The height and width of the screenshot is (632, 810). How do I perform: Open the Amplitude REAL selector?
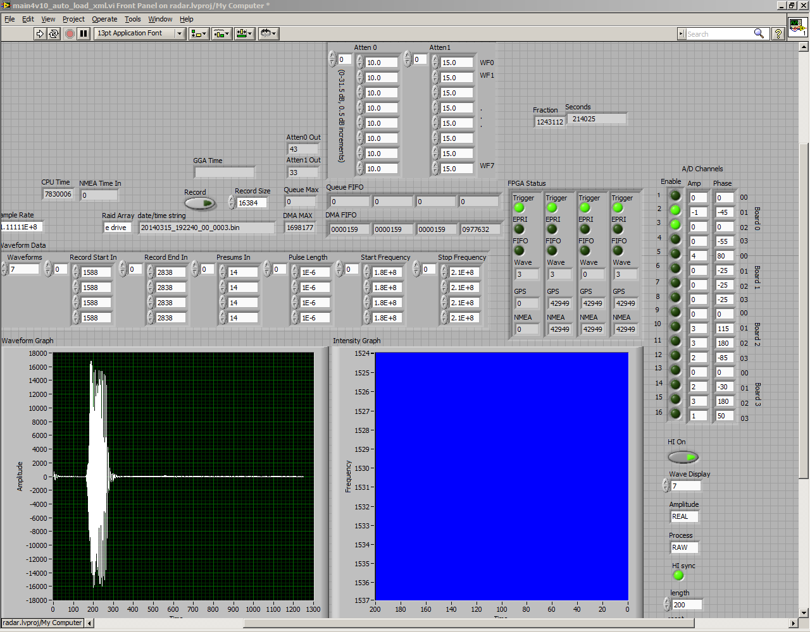(684, 516)
